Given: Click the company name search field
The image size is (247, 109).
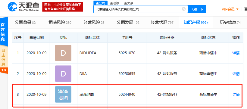Looking at the screenshot, I should point(138,9).
